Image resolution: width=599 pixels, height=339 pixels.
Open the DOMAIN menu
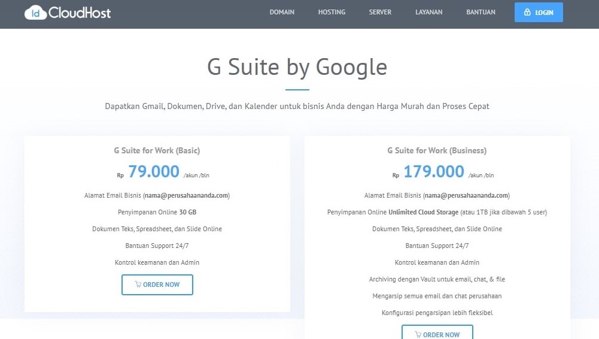pyautogui.click(x=282, y=12)
